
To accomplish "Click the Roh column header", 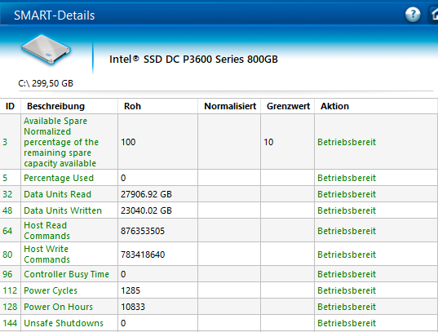I will (x=132, y=106).
